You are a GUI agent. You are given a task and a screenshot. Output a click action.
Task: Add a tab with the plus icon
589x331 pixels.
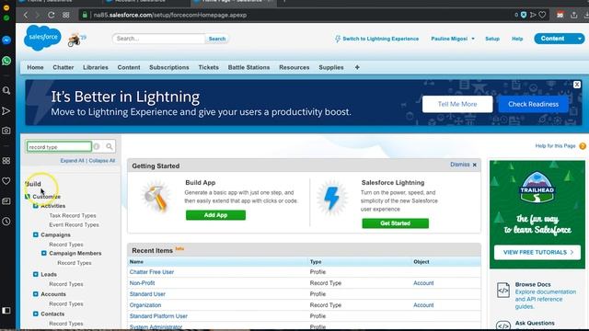[357, 67]
